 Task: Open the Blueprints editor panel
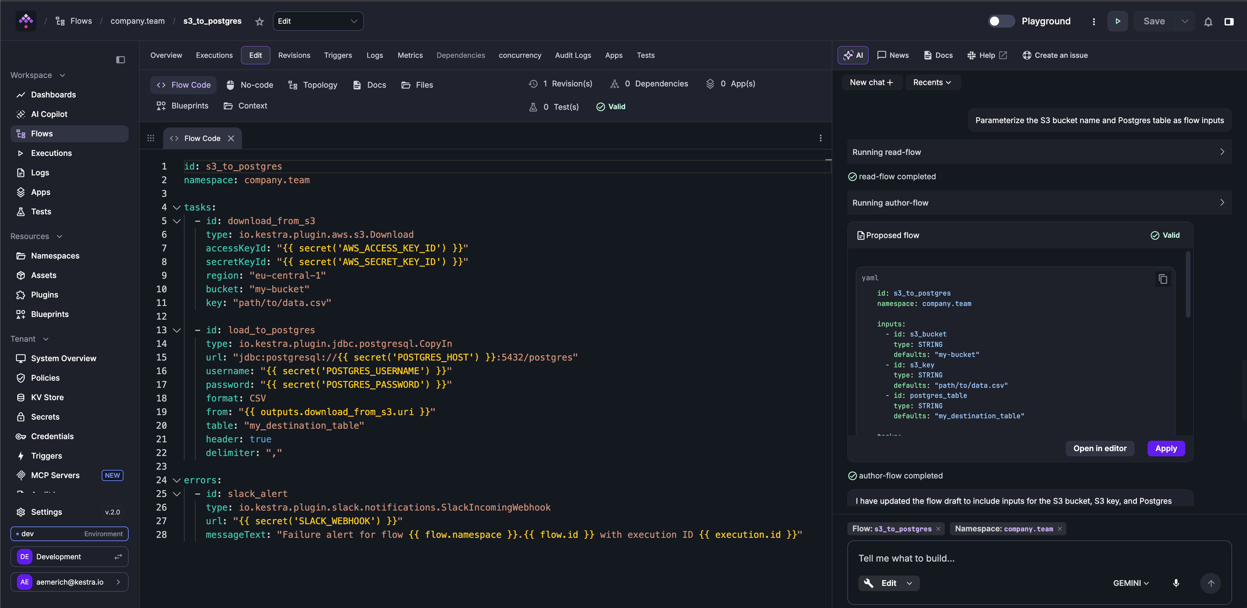(183, 106)
